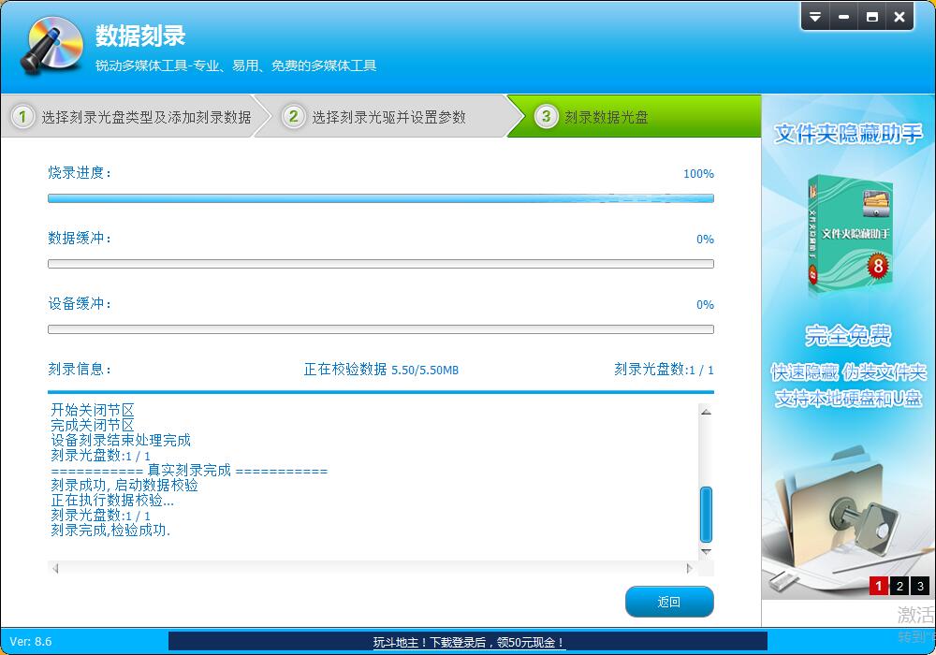Image resolution: width=936 pixels, height=655 pixels.
Task: Click the log's left scroll arrow
Action: [x=55, y=569]
